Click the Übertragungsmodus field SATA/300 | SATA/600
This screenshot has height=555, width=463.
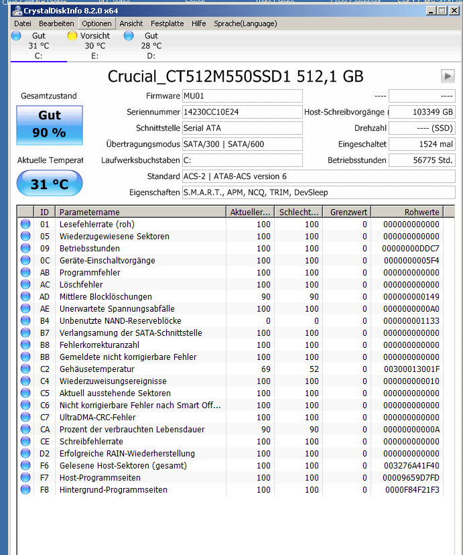243,144
